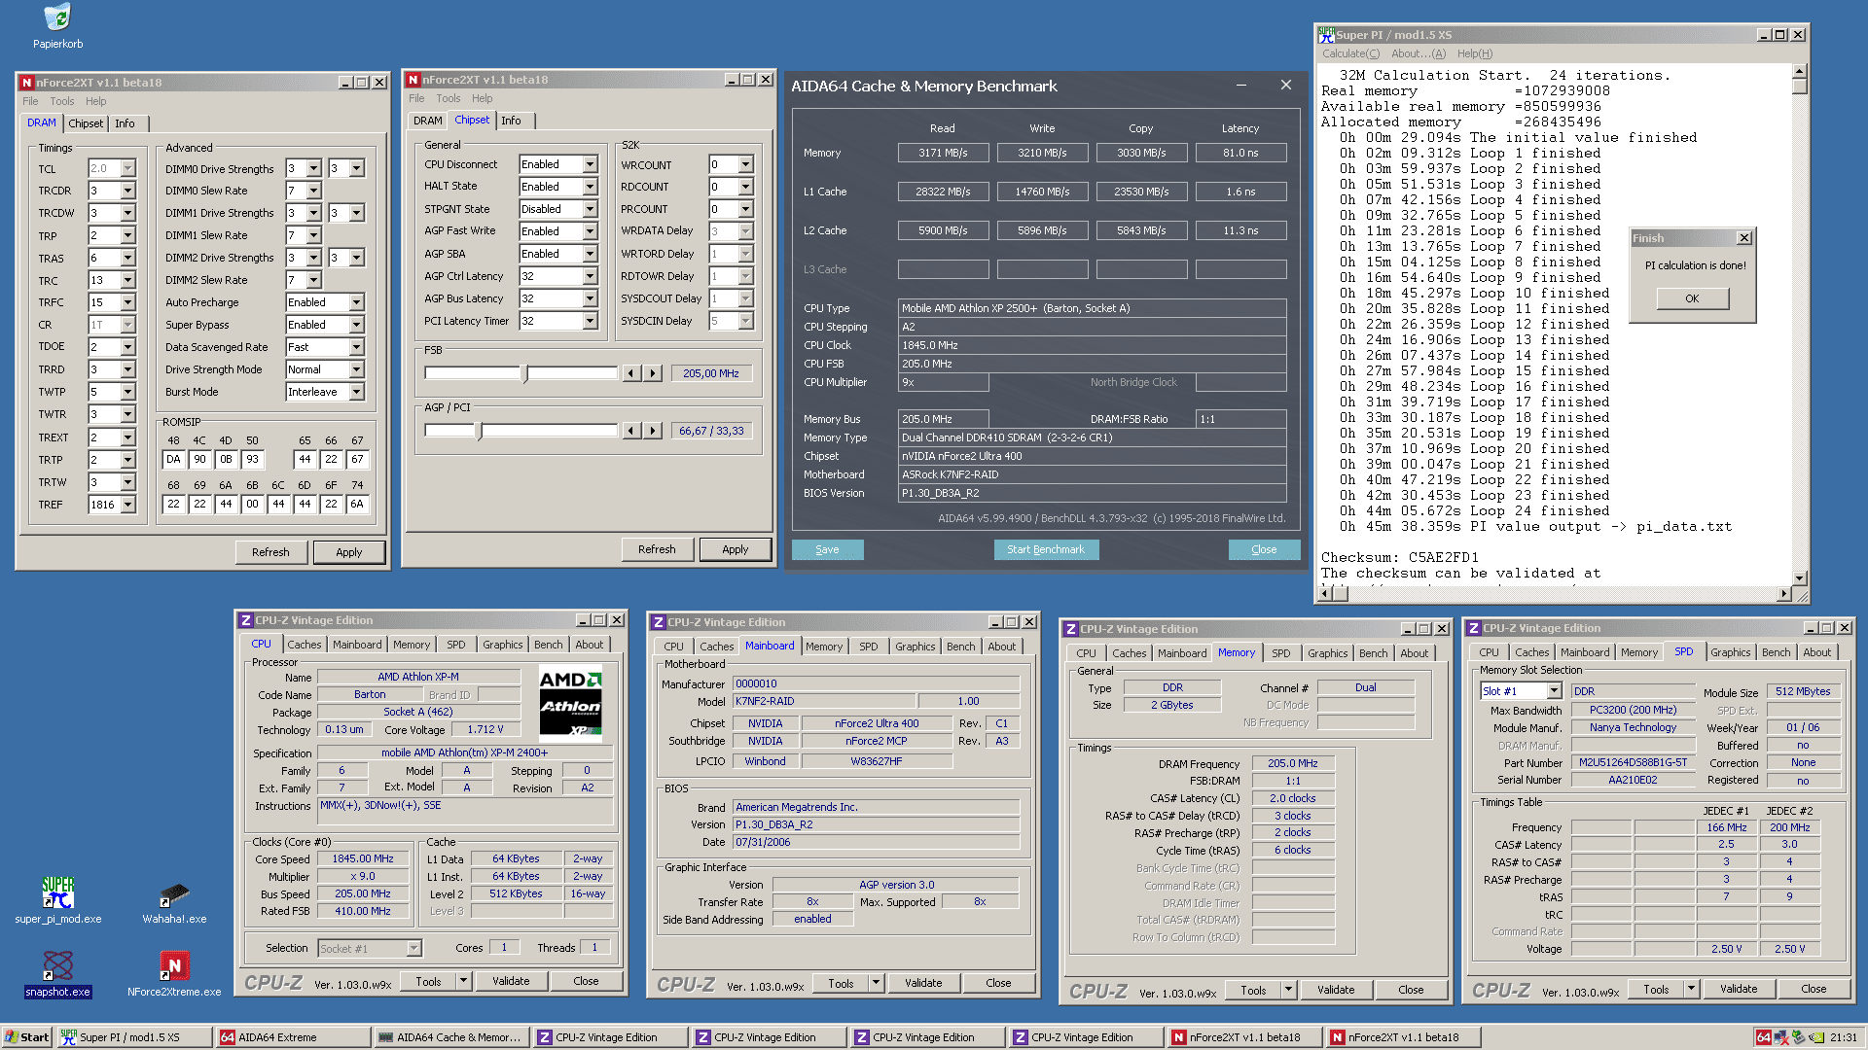Viewport: 1868px width, 1050px height.
Task: Click the AIDA64 tray icon
Action: pos(1763,1037)
